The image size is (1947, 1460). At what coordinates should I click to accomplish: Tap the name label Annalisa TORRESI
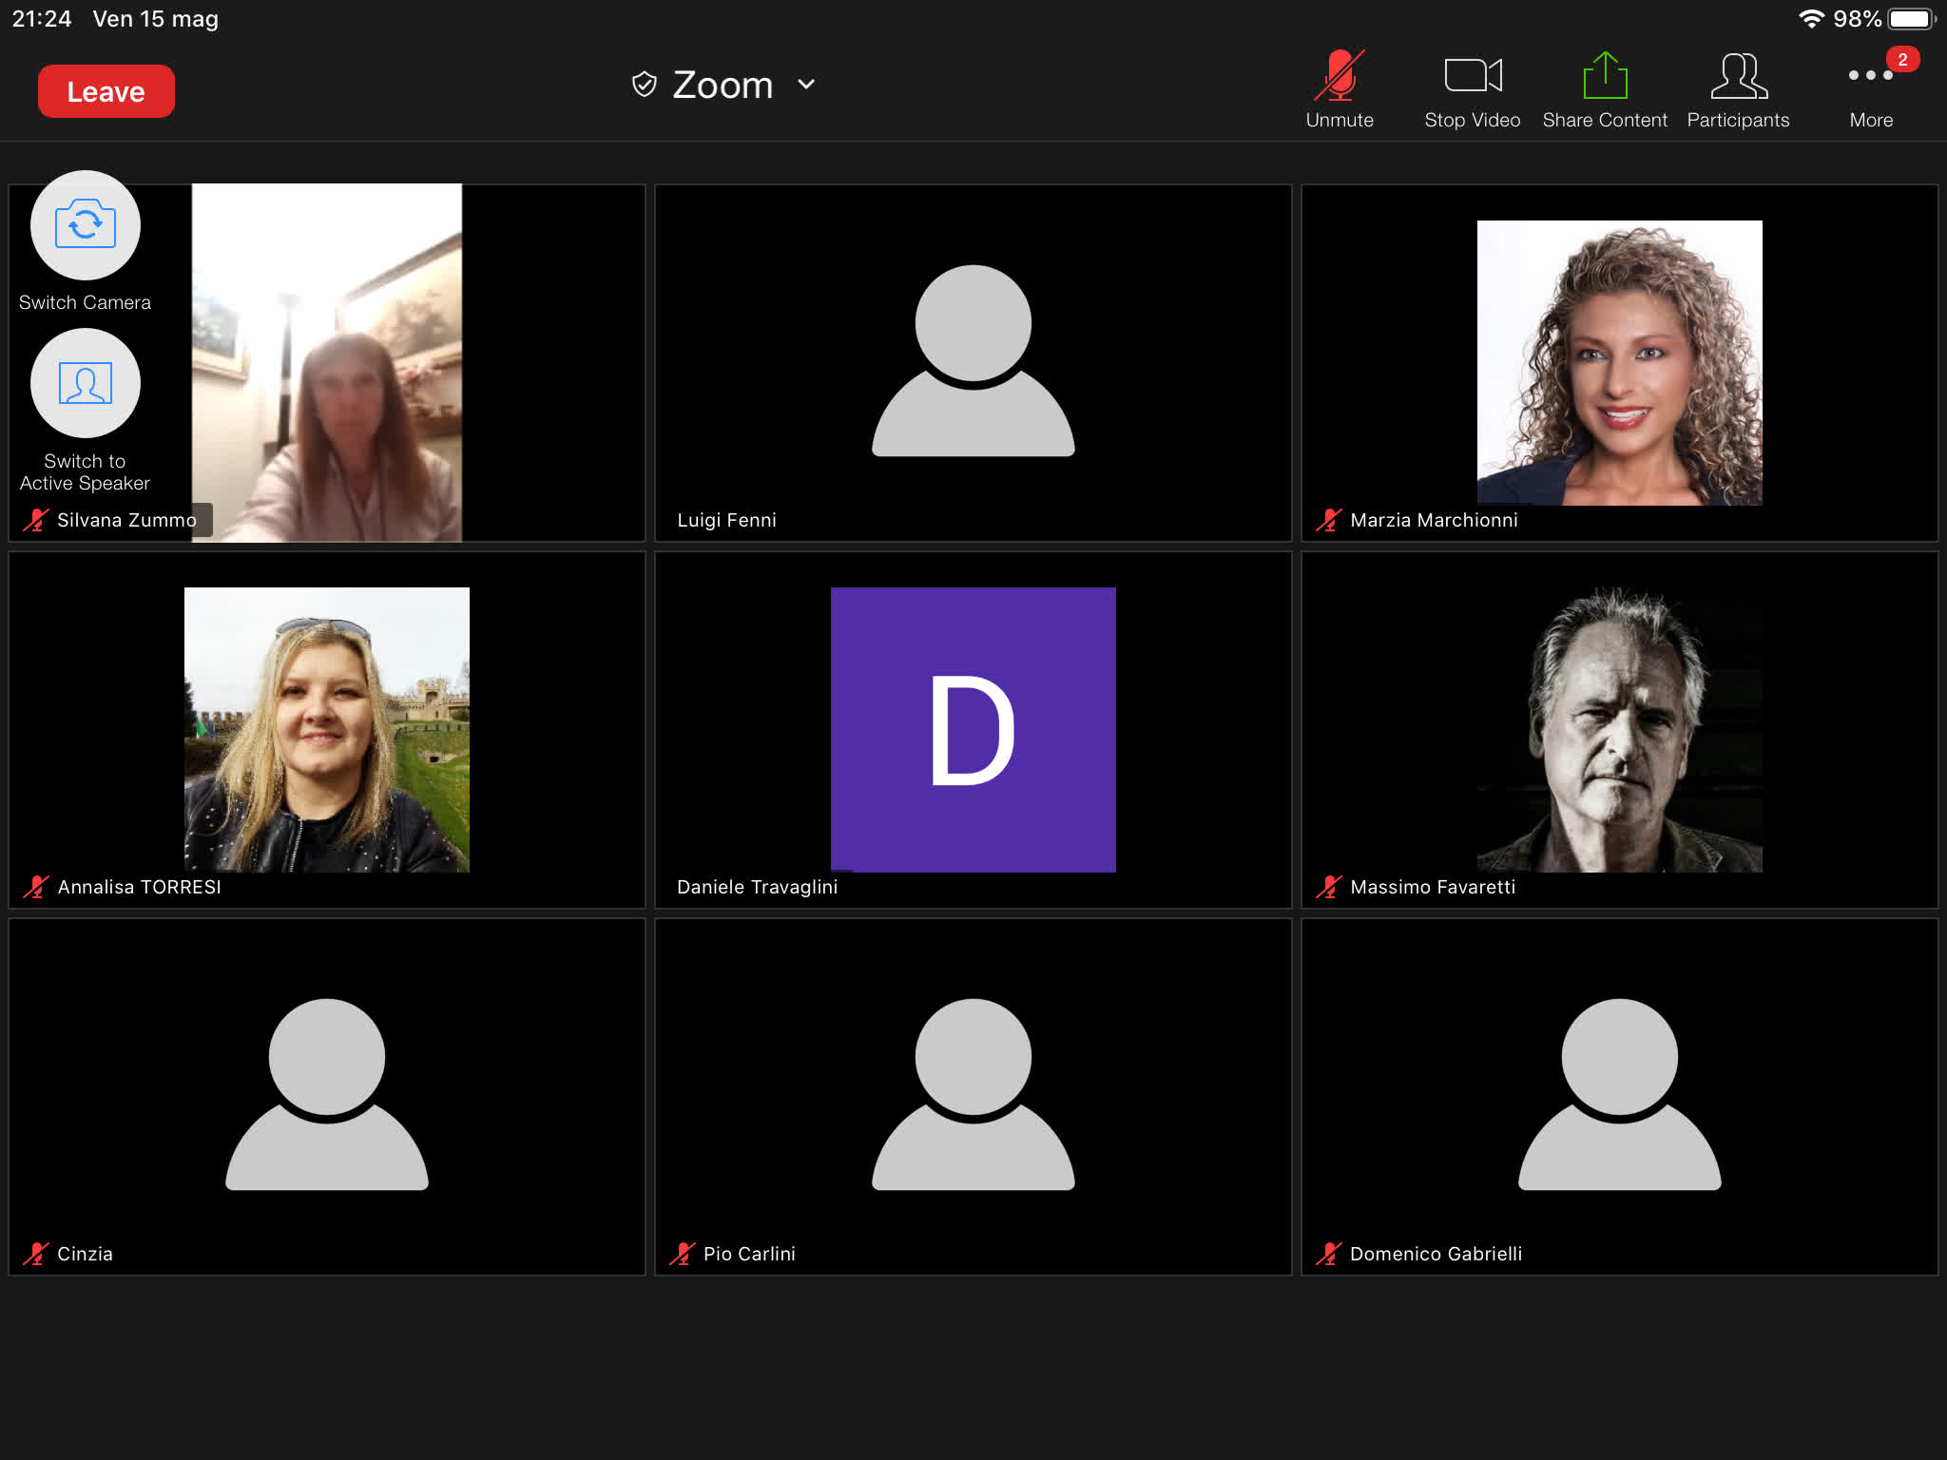[x=139, y=887]
